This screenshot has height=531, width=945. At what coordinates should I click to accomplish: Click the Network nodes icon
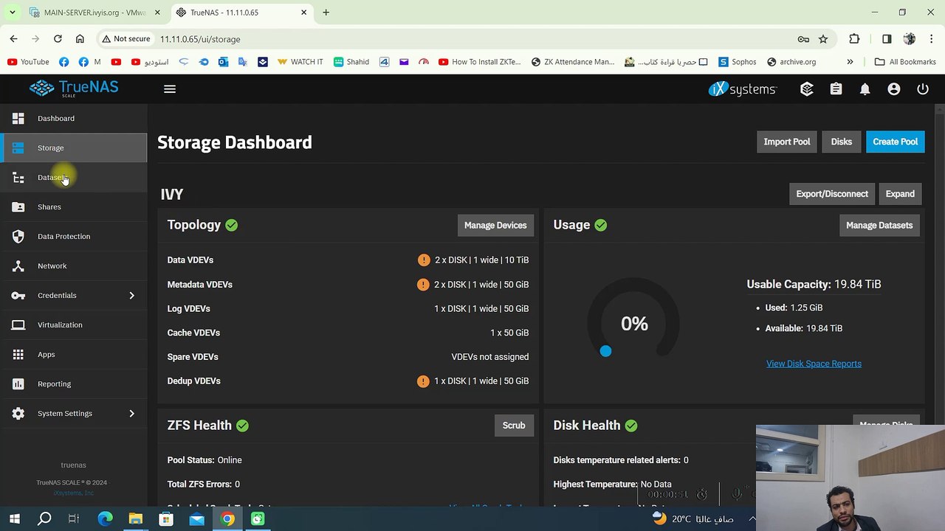coord(18,265)
